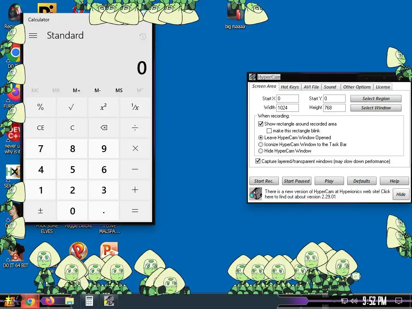Switch to the Screen Area tab
The width and height of the screenshot is (412, 309).
pyautogui.click(x=264, y=86)
